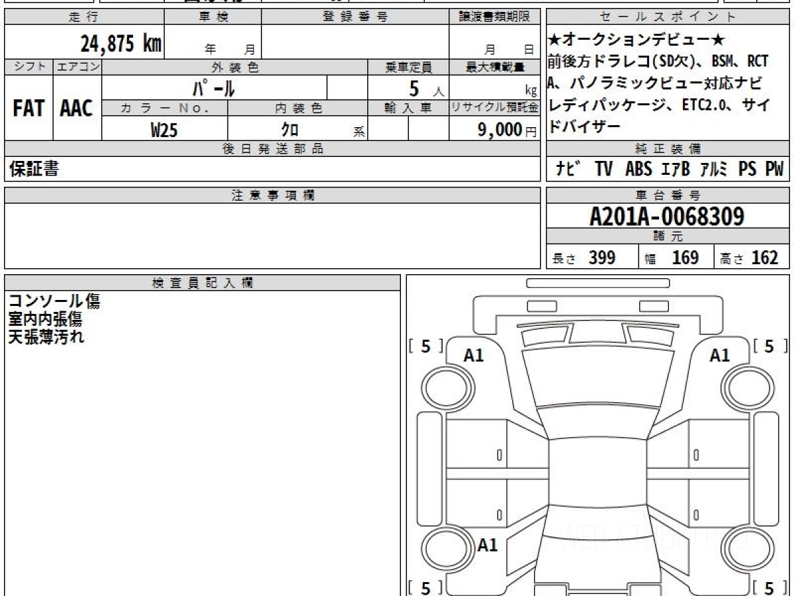
Task: Click the 車台番号 header
Action: (x=668, y=195)
